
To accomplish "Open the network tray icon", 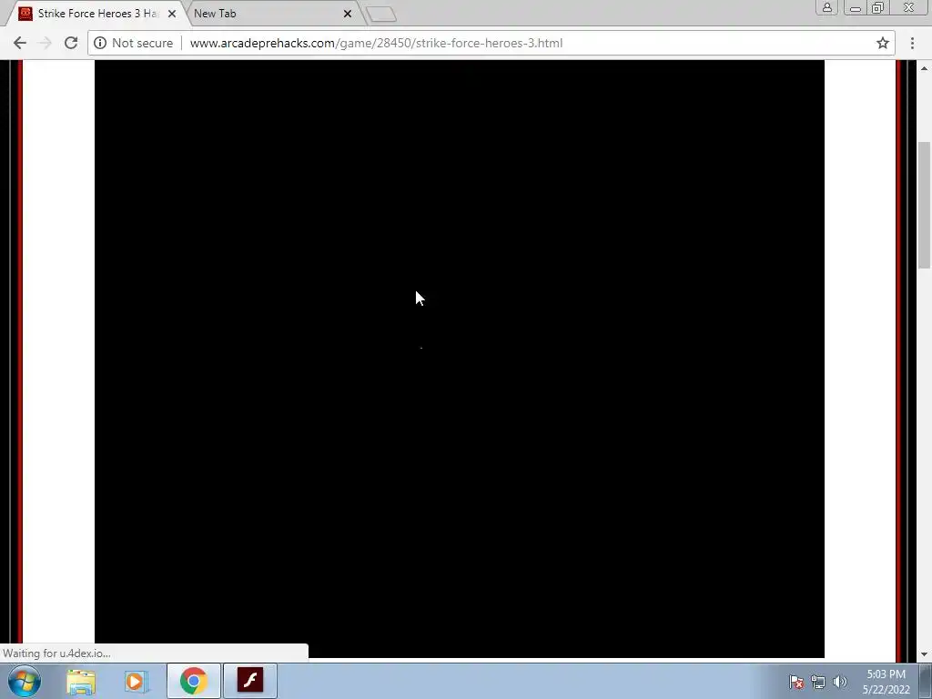I will click(818, 682).
